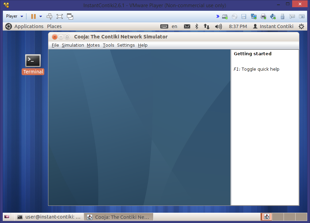Click the USB device icon
310x223 pixels.
[x=283, y=16]
